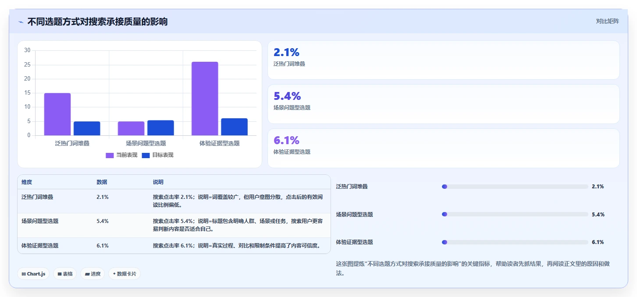This screenshot has width=637, height=297.
Task: Click the 体验证据型选题 progress bar
Action: coord(515,242)
